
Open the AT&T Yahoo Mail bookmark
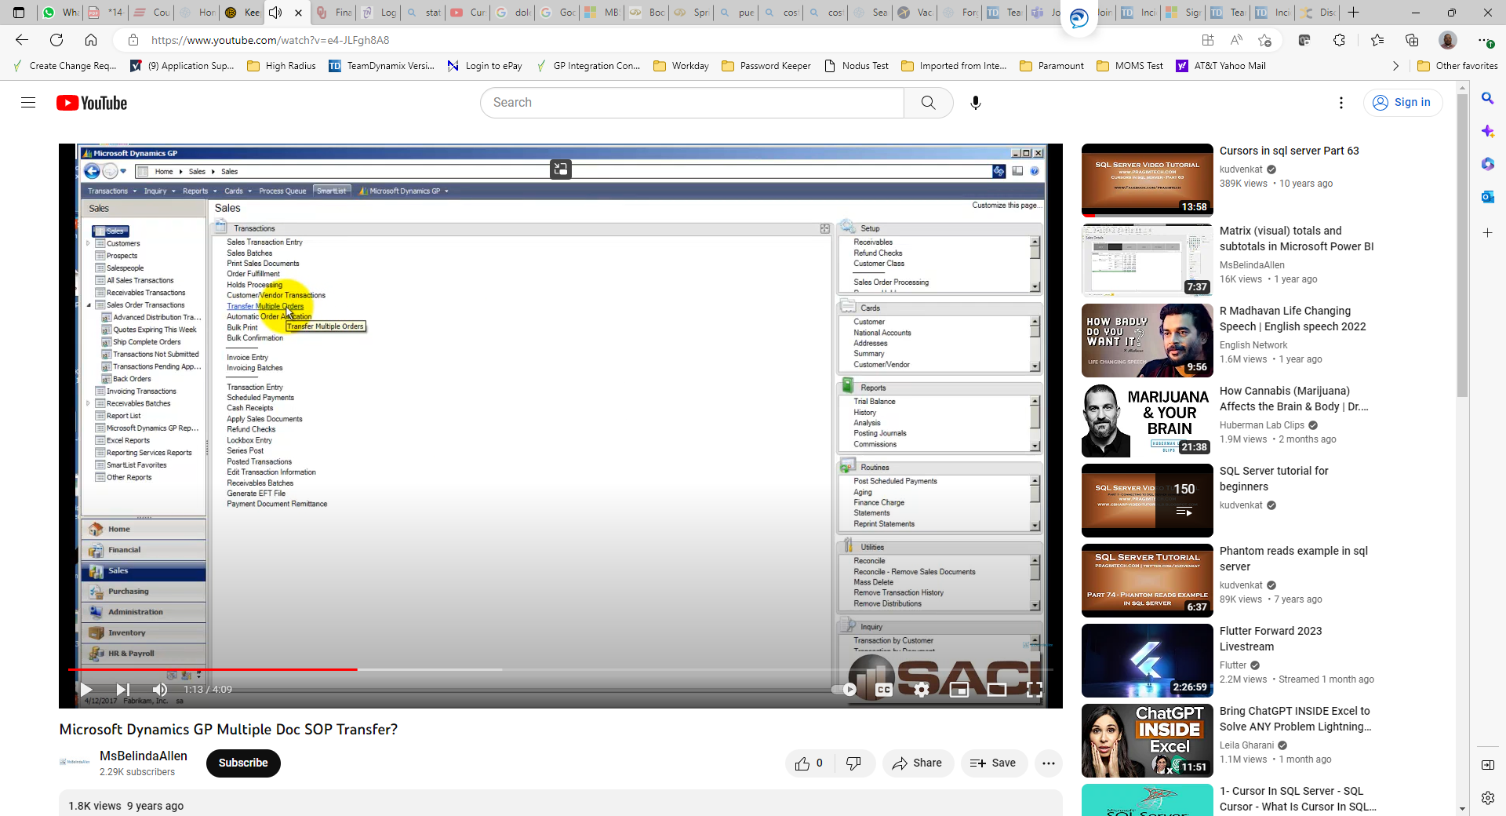tap(1220, 66)
